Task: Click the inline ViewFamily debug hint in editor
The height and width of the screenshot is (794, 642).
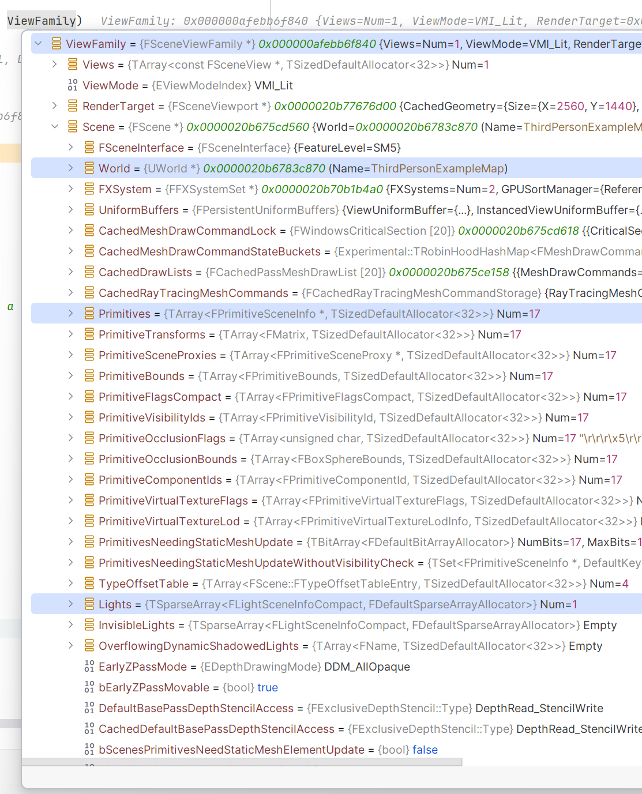Action: pyautogui.click(x=371, y=21)
